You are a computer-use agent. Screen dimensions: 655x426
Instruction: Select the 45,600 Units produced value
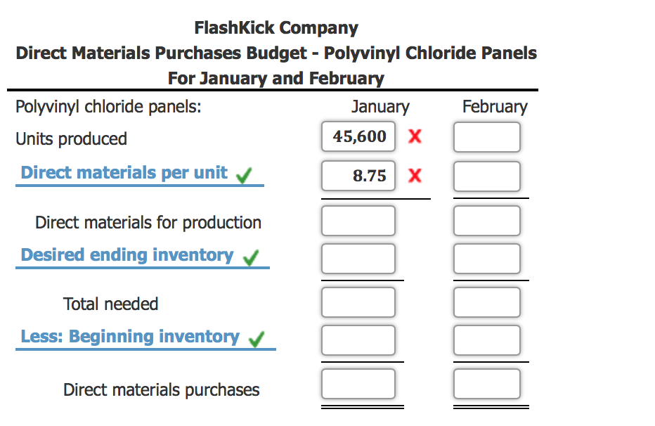pos(358,136)
